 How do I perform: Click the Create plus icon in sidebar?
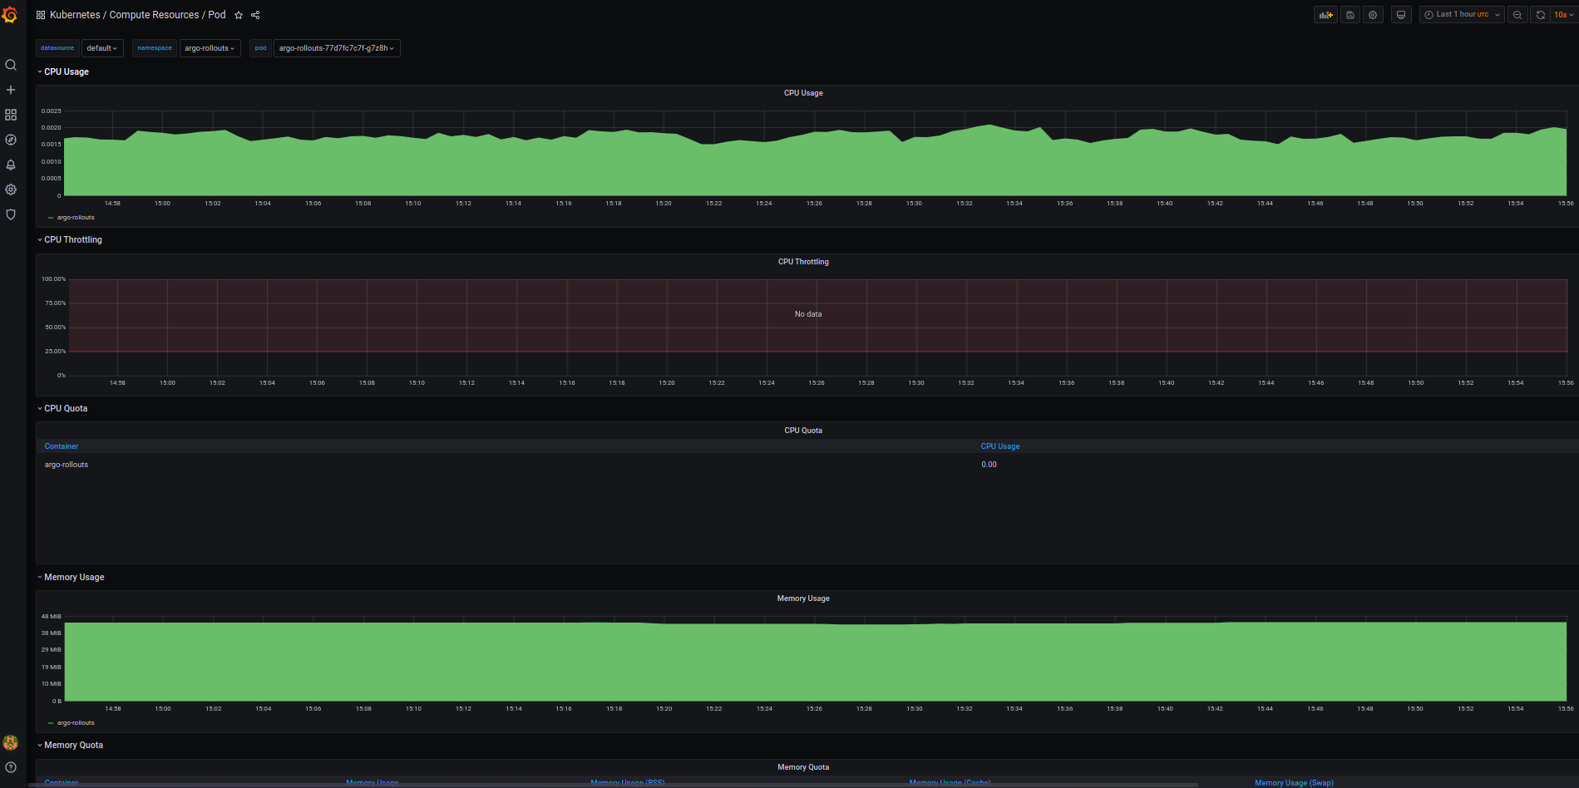(x=11, y=90)
